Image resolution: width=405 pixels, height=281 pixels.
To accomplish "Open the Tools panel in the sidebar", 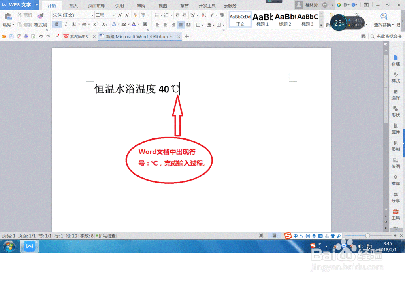I will point(395,215).
